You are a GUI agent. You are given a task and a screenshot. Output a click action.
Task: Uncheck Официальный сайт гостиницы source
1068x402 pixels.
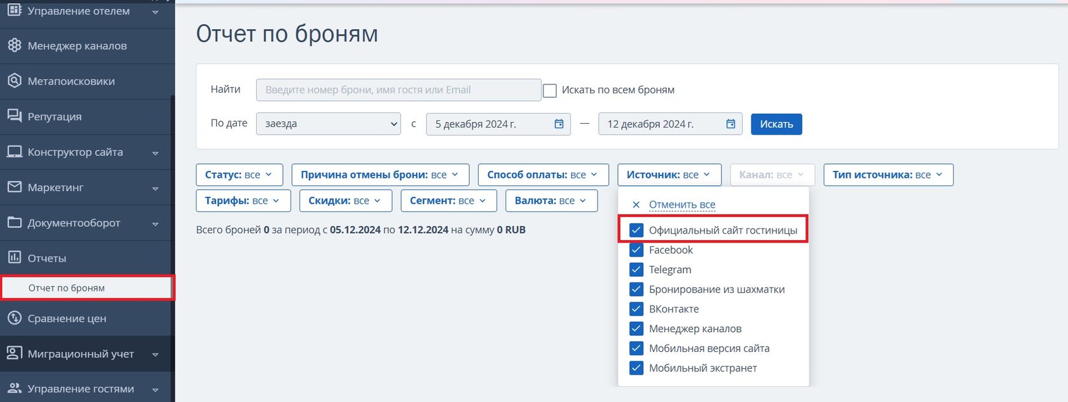[636, 230]
